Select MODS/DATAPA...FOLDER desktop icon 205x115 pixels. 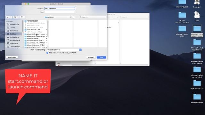tap(182, 18)
